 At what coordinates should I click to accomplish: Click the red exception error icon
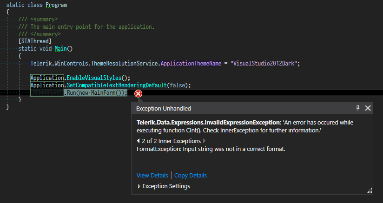coord(138,93)
